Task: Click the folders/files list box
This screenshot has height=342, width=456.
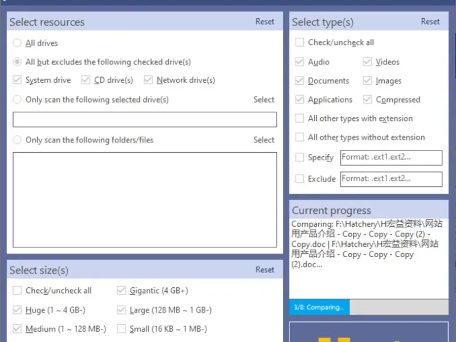Action: coord(145,200)
